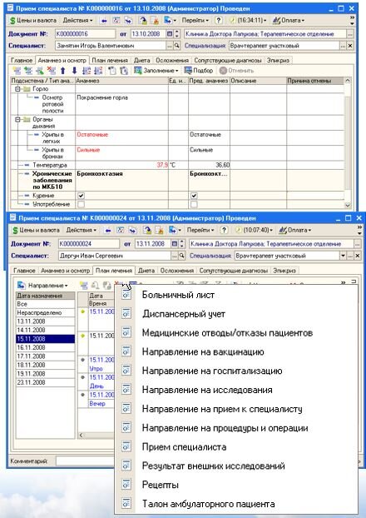Click help question-mark icon in document K000000016 toolbar
This screenshot has height=518, width=366.
[219, 21]
